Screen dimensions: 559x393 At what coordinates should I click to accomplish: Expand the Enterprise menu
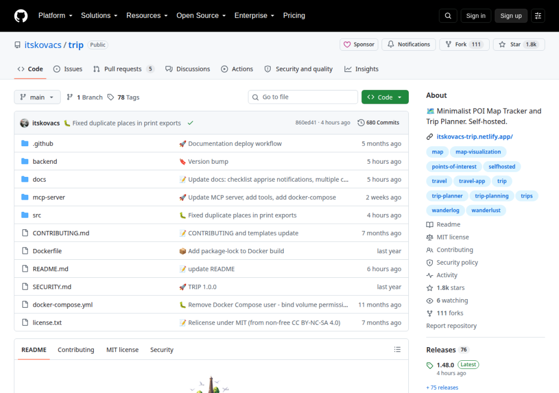254,16
